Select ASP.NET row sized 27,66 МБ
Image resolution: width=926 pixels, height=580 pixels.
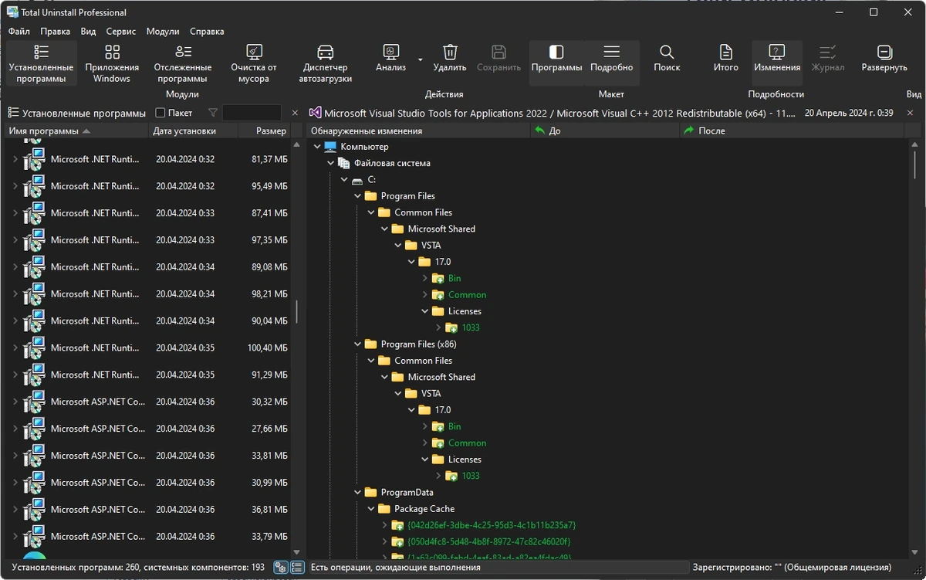click(x=148, y=429)
